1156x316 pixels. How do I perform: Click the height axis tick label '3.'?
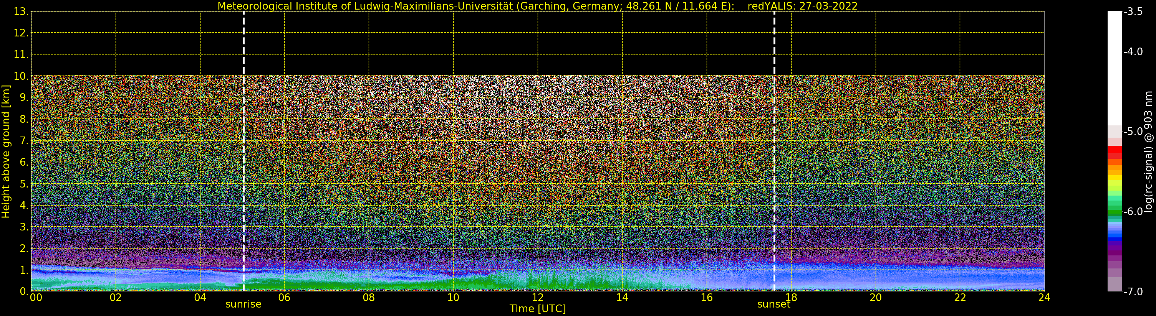(x=24, y=227)
